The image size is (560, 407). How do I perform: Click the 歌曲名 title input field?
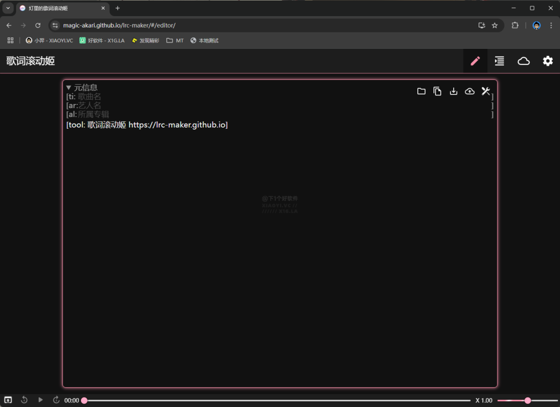click(x=284, y=97)
